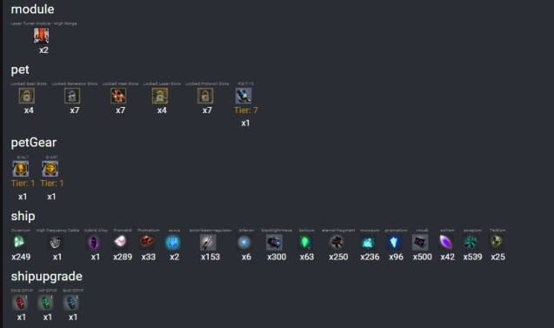The height and width of the screenshot is (328, 554).
Task: Click the Promerium icon with x33
Action: [147, 242]
